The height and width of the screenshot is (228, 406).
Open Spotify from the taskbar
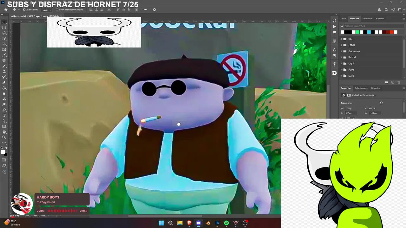[x=226, y=223]
